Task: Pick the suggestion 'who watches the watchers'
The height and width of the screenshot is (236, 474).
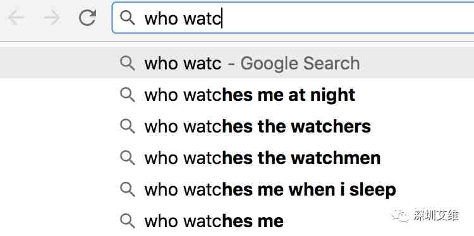Action: [x=237, y=126]
